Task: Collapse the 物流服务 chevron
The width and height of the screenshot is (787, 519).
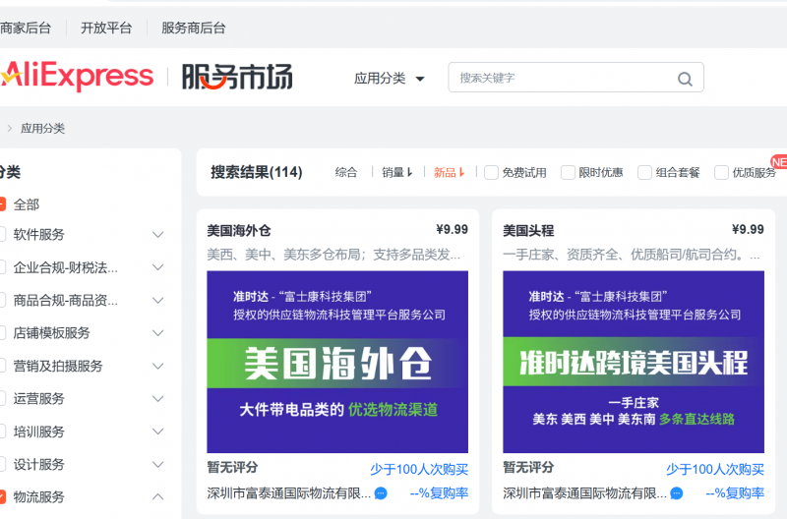Action: coord(157,497)
